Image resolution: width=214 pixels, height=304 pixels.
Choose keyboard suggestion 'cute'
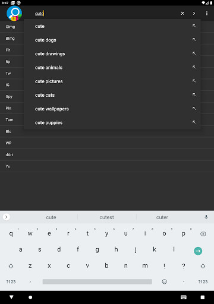click(x=51, y=217)
